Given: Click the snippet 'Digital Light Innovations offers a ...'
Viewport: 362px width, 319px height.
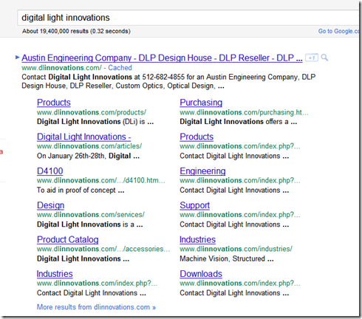Looking at the screenshot, I should (239, 122).
